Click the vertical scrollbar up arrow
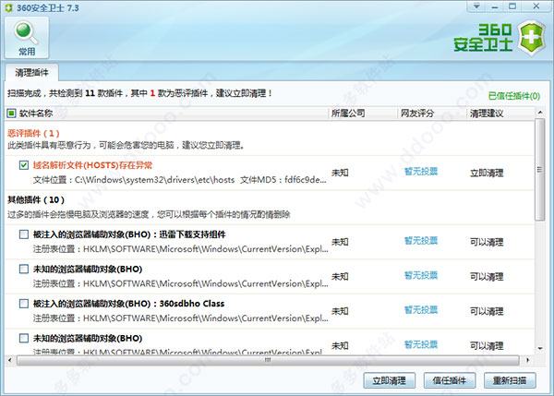This screenshot has width=554, height=396. [x=540, y=113]
